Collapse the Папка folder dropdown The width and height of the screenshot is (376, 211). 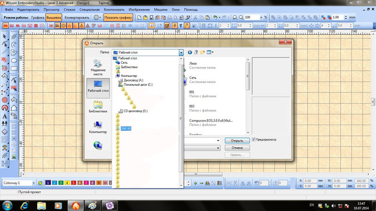(180, 53)
